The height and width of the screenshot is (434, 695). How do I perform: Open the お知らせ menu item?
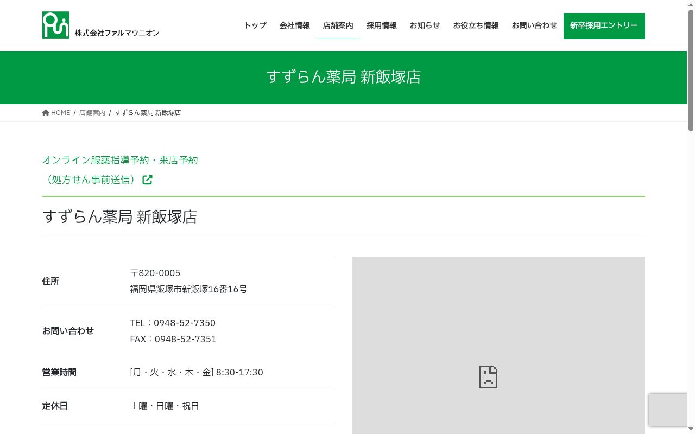[425, 25]
